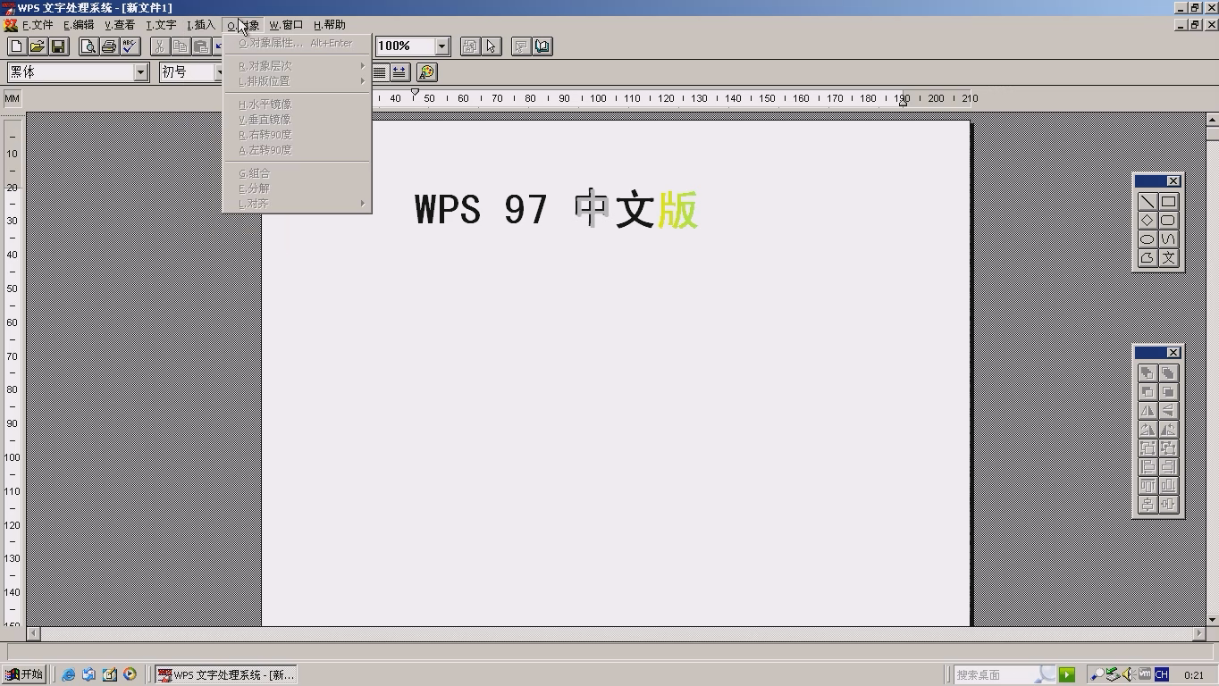Expand the 对象层次 submenu
This screenshot has height=686, width=1219.
(x=298, y=66)
